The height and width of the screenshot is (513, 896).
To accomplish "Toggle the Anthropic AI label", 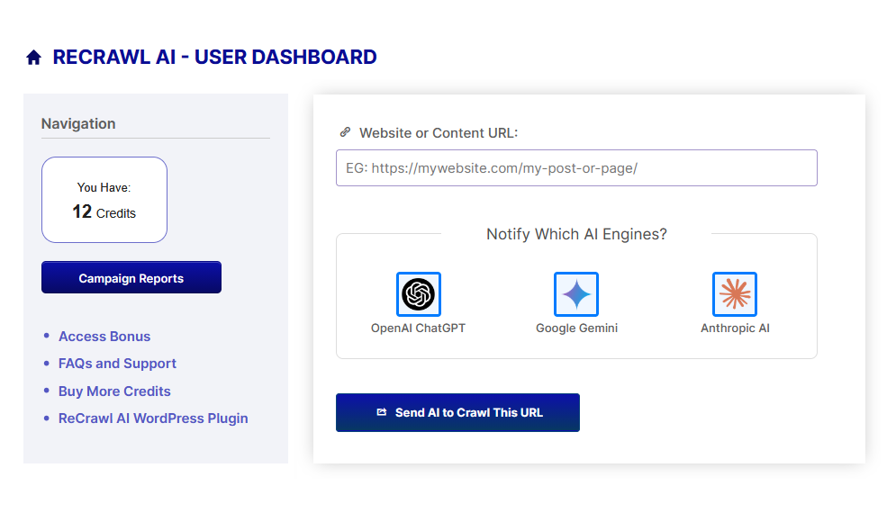I will (x=735, y=328).
